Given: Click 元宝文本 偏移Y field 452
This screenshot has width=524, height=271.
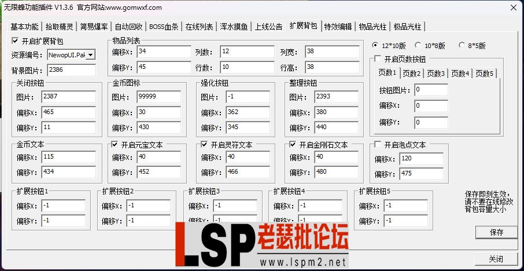Looking at the screenshot, I should tap(158, 172).
